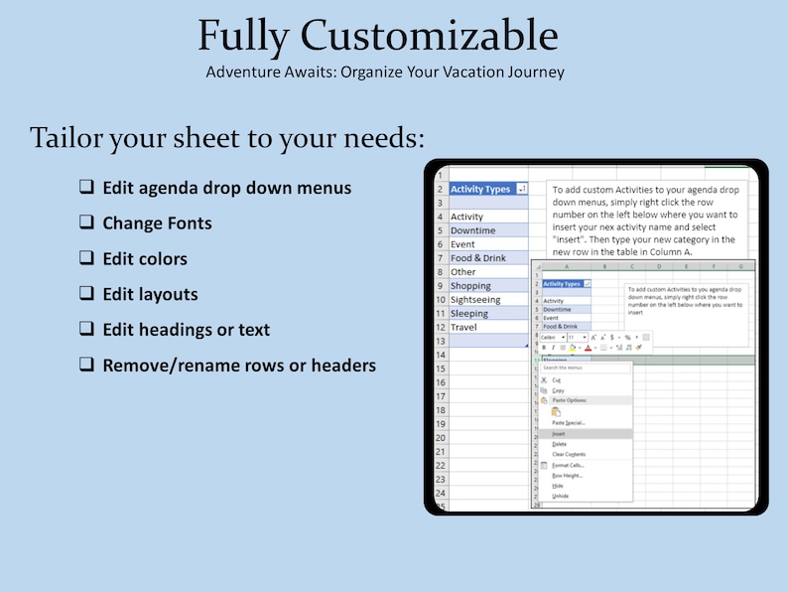The image size is (788, 592).
Task: Select row header 20 in the large sheet
Action: (x=441, y=438)
